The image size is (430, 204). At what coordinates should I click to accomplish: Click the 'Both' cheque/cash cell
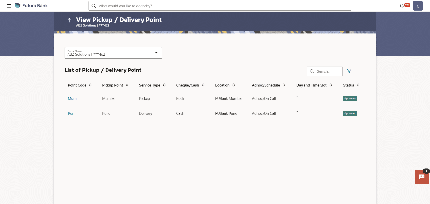click(x=180, y=98)
